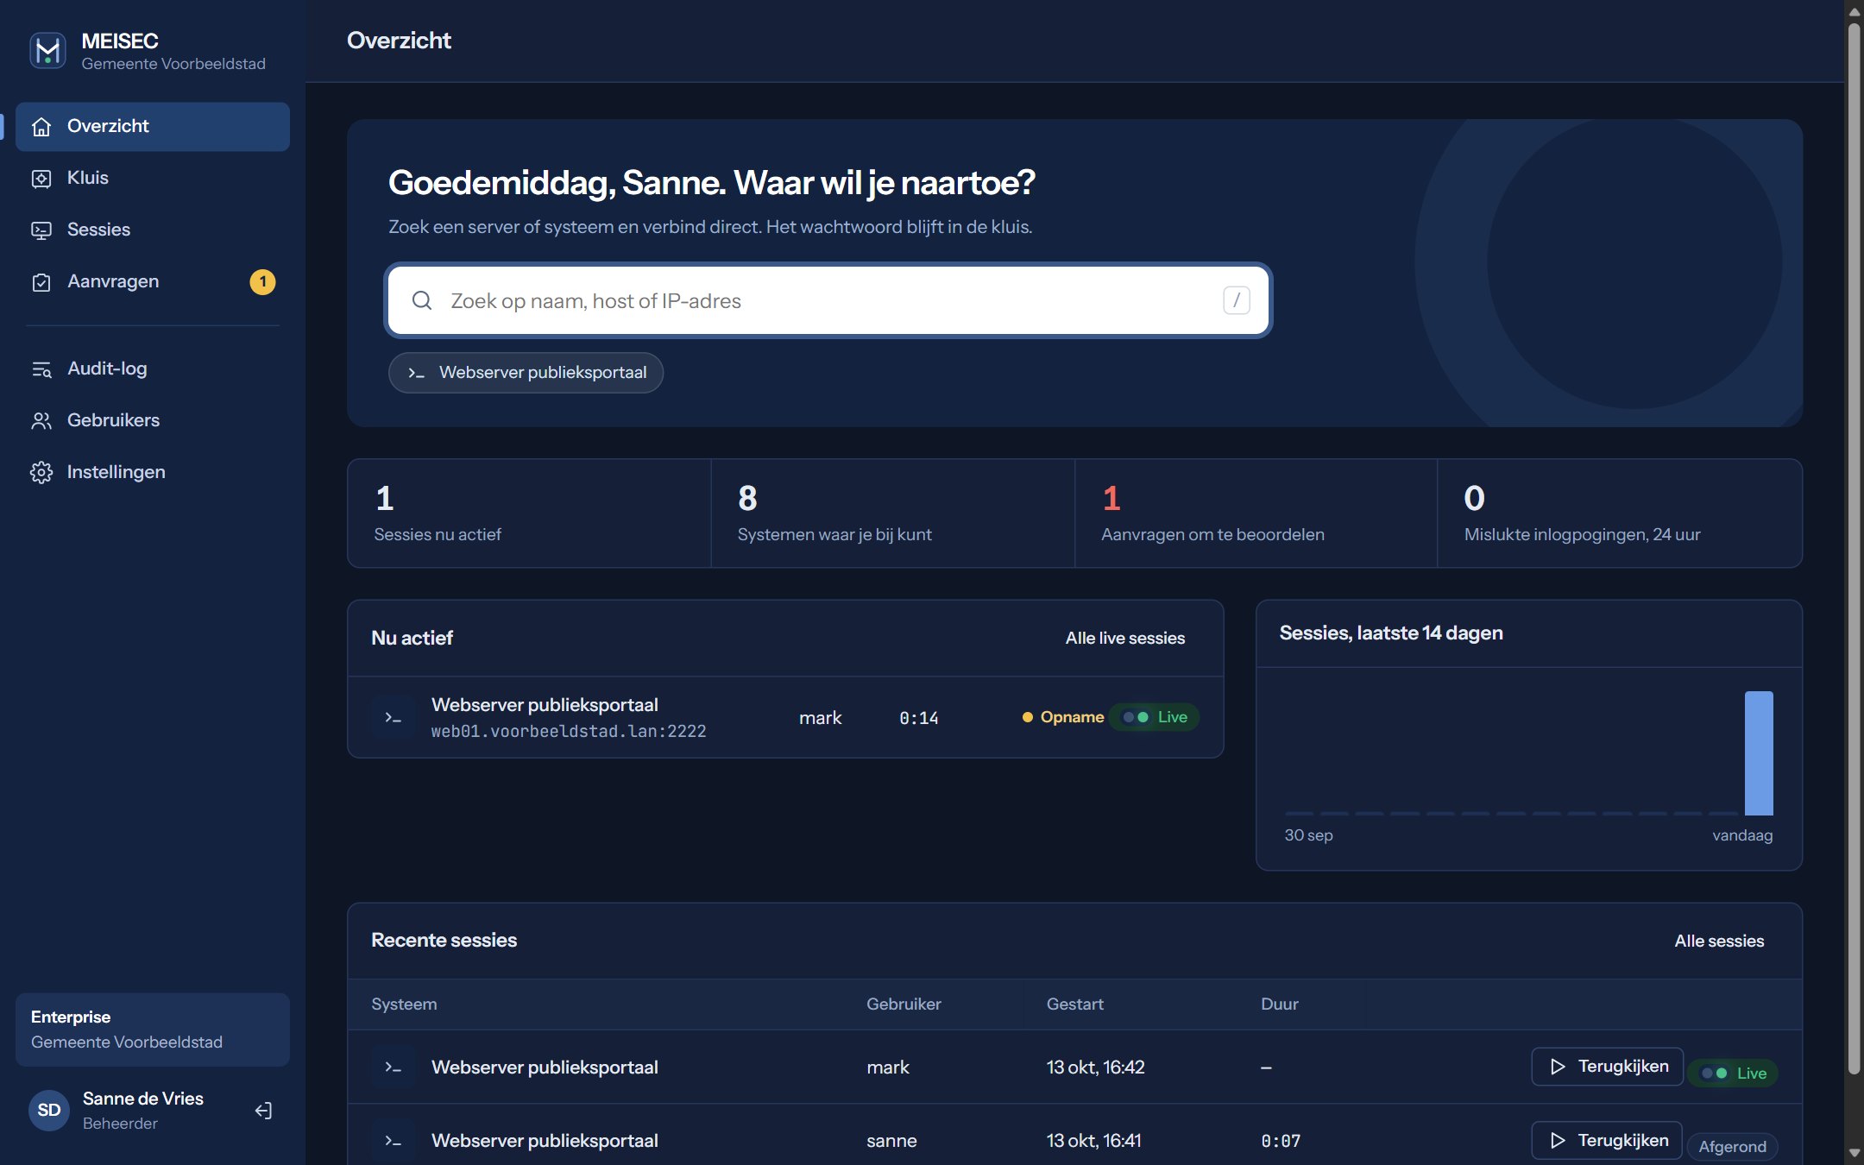
Task: Open Audit-log from the sidebar
Action: coord(153,368)
